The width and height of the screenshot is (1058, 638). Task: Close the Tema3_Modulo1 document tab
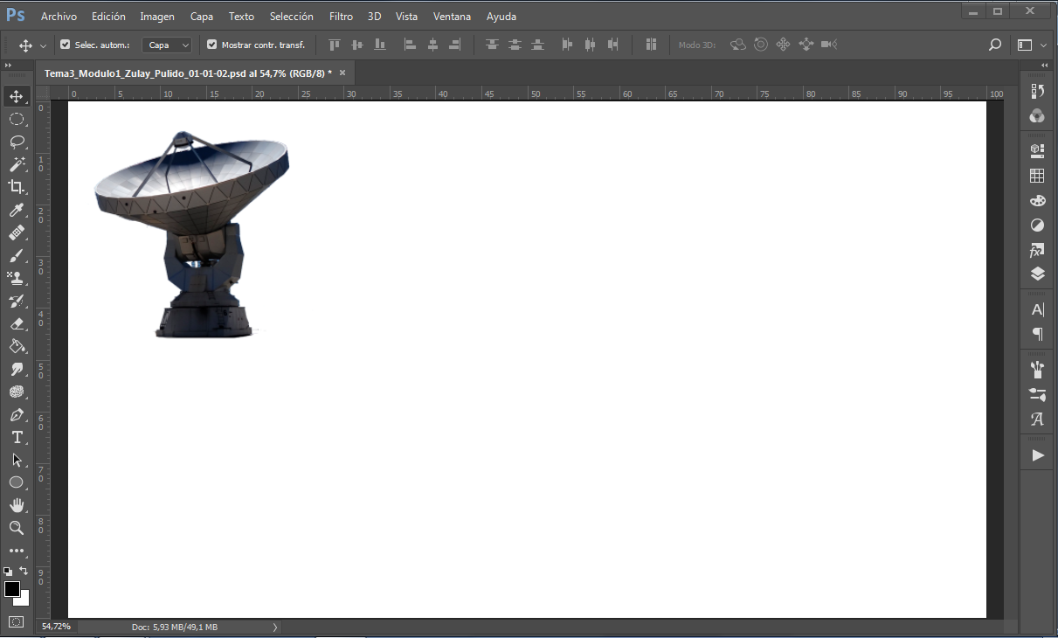coord(342,73)
